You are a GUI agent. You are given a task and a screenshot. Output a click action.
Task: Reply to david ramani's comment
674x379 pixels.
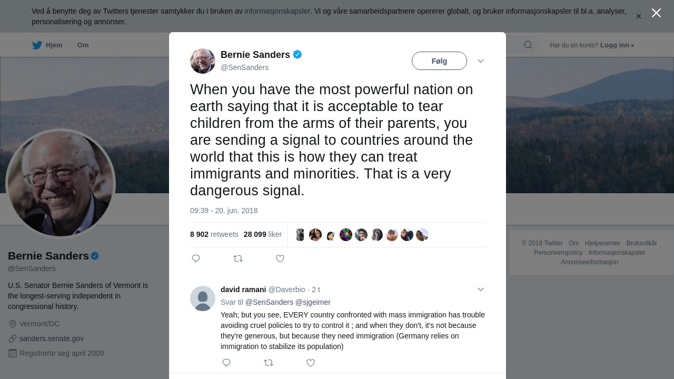226,363
